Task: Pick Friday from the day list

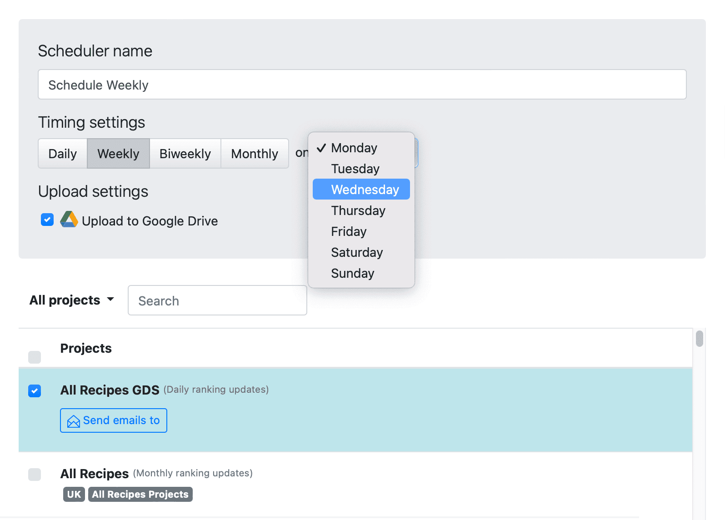Action: pos(361,231)
